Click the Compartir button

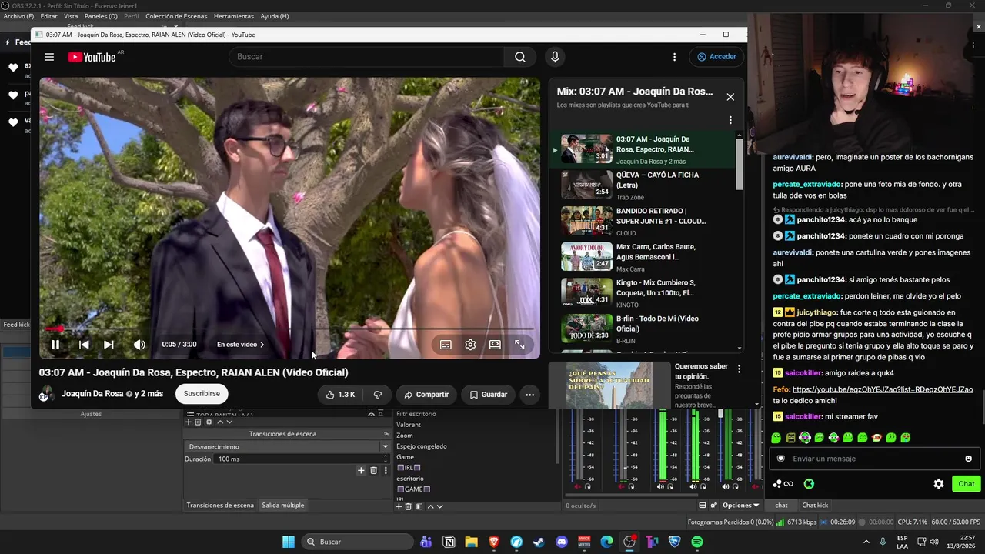click(x=426, y=395)
